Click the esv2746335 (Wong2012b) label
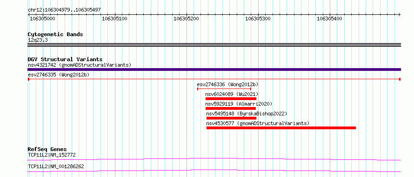414x177 pixels. pos(59,75)
